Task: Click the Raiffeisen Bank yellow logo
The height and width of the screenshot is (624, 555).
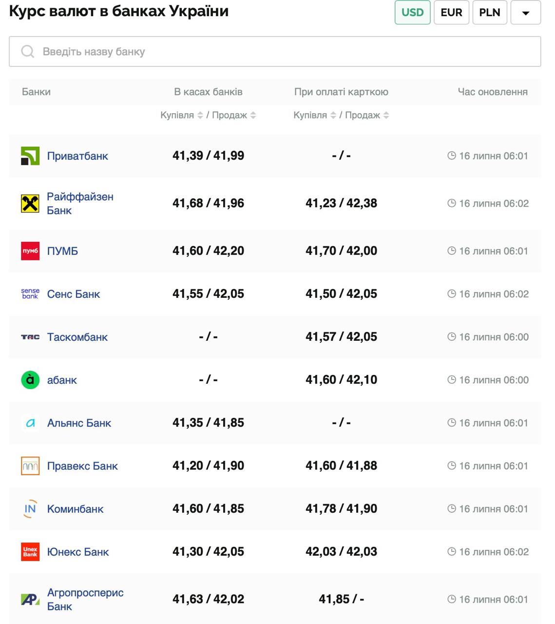Action: tap(30, 203)
